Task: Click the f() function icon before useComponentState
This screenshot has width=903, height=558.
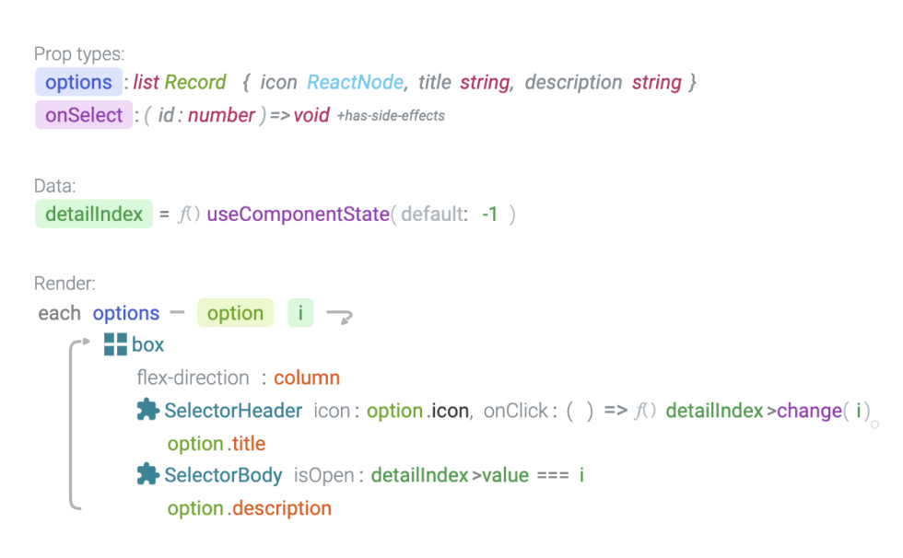Action: pos(189,214)
